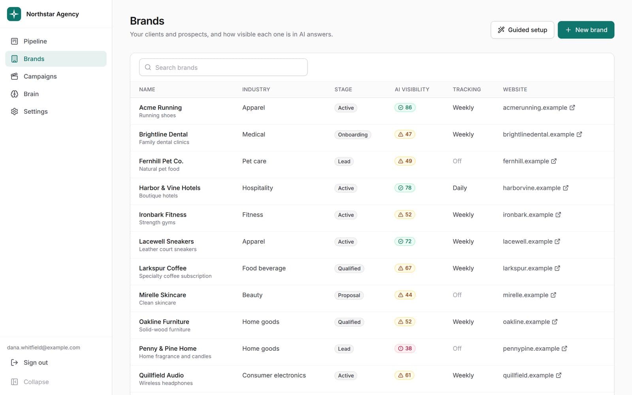
Task: Open the Pipeline page
Action: (56, 41)
